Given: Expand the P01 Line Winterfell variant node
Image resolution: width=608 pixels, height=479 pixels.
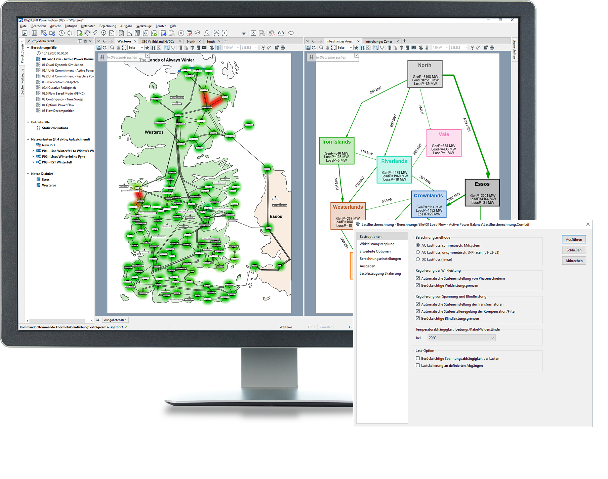Looking at the screenshot, I should coord(33,151).
